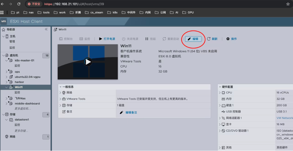Collapse the datastore1 tree node

pyautogui.click(x=7, y=120)
